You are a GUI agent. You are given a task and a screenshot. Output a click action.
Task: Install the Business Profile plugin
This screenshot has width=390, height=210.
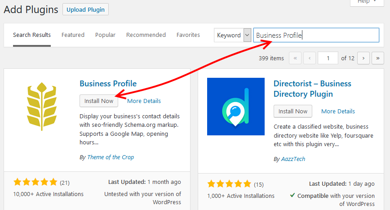[x=99, y=101]
